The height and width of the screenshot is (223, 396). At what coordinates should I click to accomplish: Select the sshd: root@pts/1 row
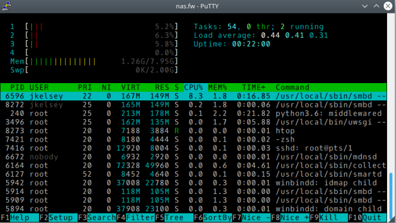[194, 148]
